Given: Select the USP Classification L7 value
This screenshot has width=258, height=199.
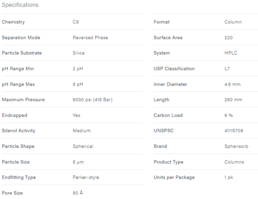Looking at the screenshot, I should pyautogui.click(x=227, y=69).
